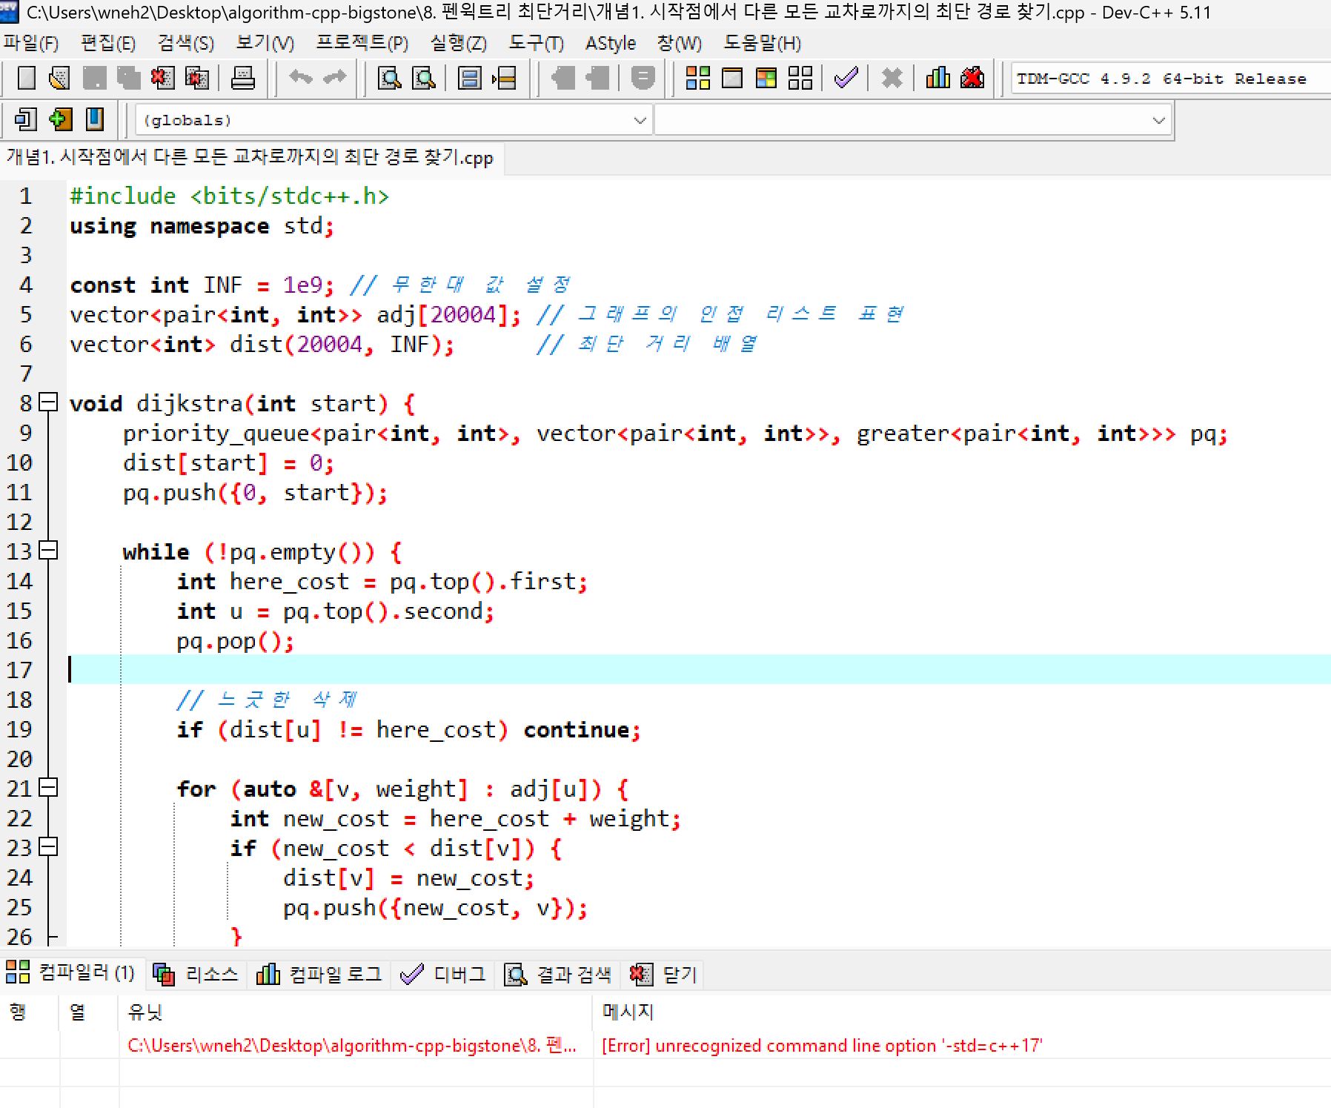Click the Indent icon
The width and height of the screenshot is (1331, 1108).
563,78
